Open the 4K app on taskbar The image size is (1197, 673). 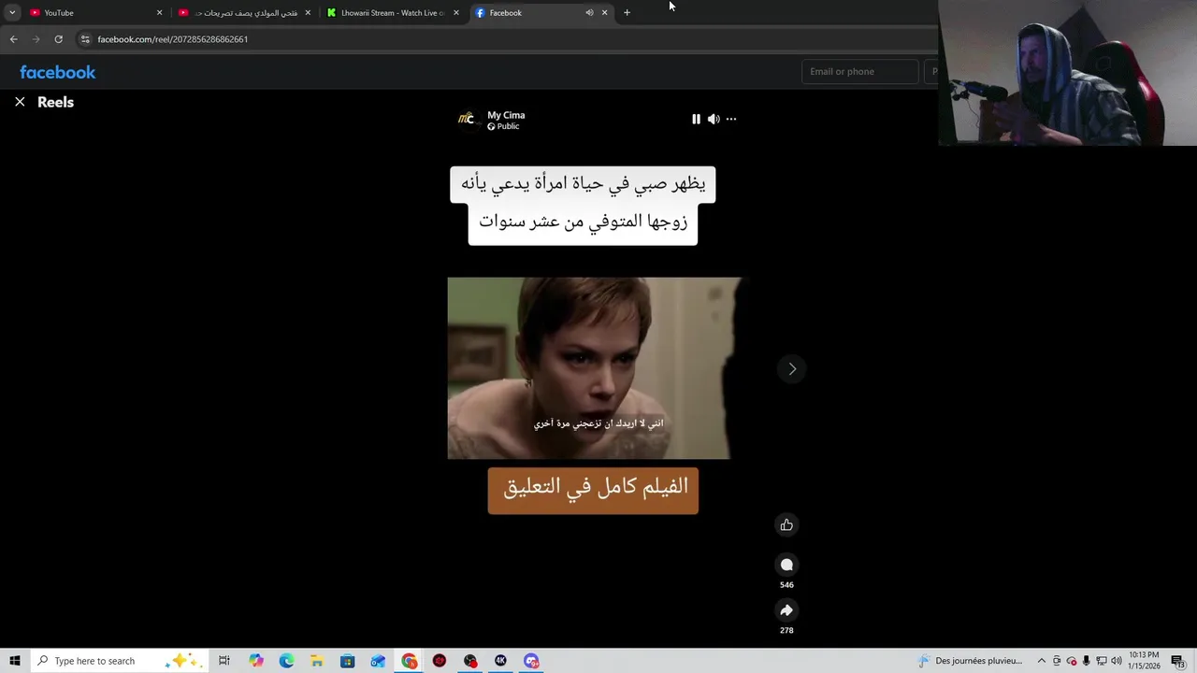(x=500, y=661)
